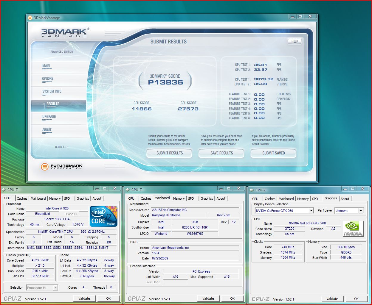Image resolution: width=372 pixels, height=305 pixels.
Task: Open ABOUT in 3DMark sidebar
Action: tap(47, 130)
